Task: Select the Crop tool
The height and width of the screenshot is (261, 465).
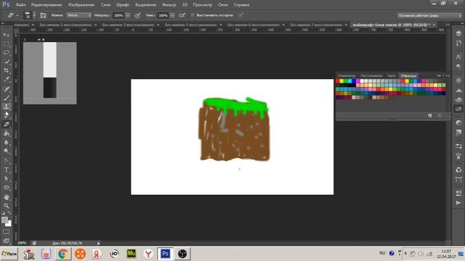Action: pos(7,70)
